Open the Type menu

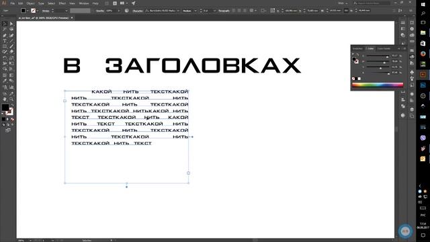41,3
